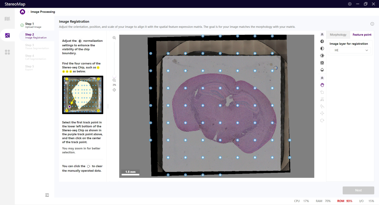Click the zoom out magnifier icon
379x205 pixels.
[x=114, y=80]
